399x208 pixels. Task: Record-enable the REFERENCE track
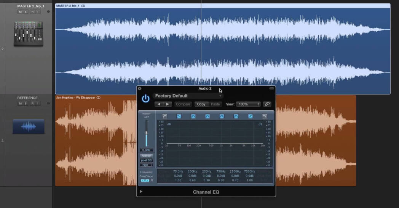click(x=32, y=104)
